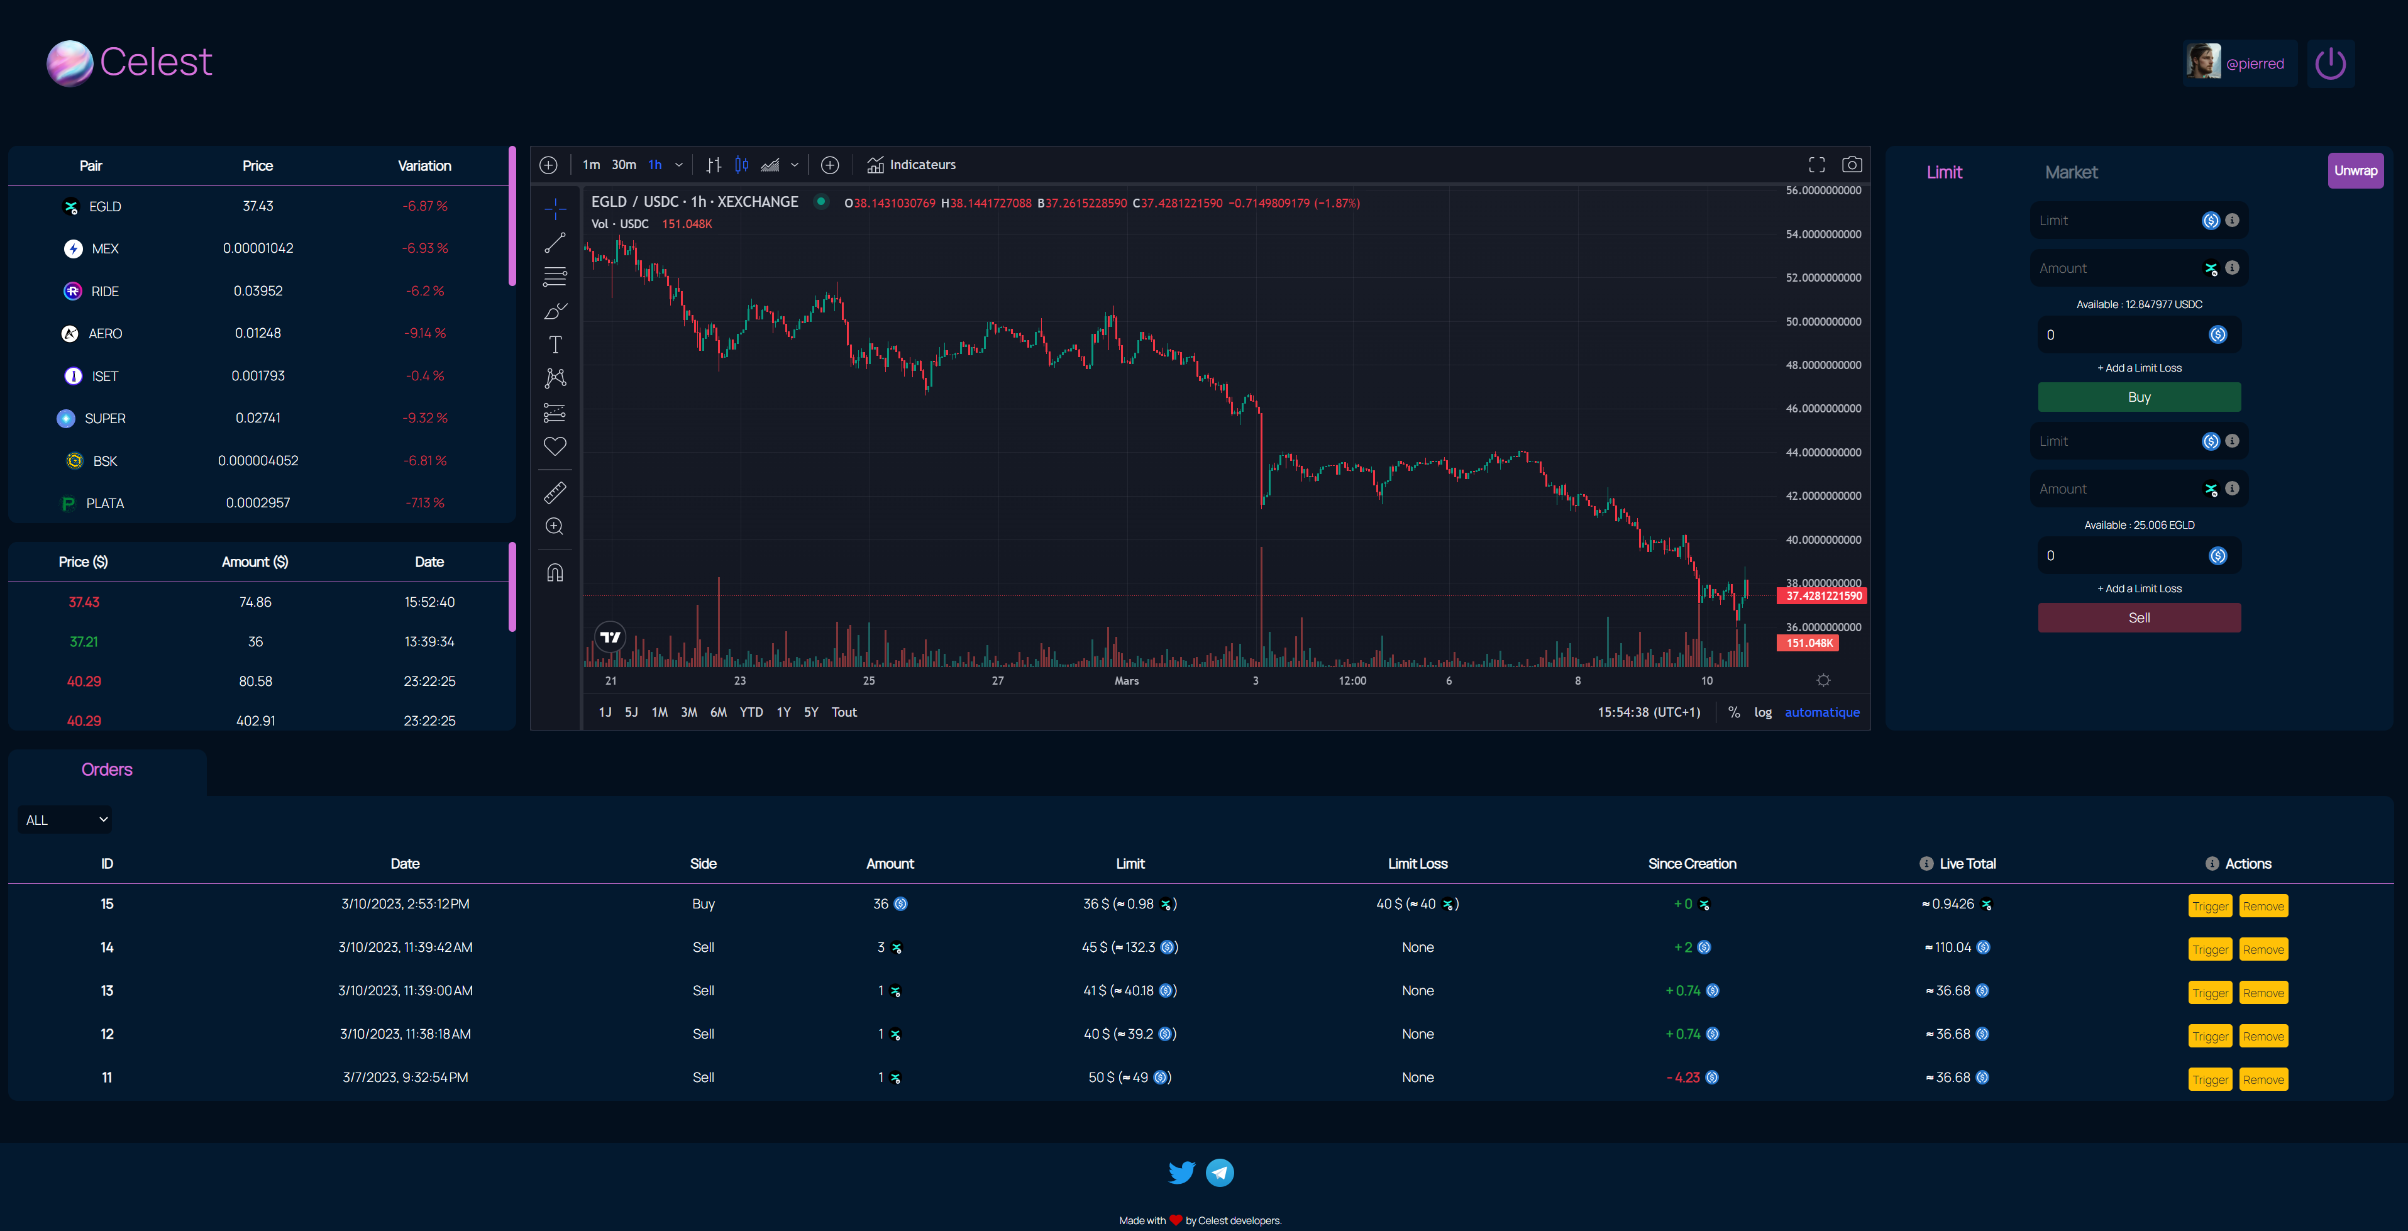Image resolution: width=2408 pixels, height=1231 pixels.
Task: Click the red Sell button
Action: tap(2139, 618)
